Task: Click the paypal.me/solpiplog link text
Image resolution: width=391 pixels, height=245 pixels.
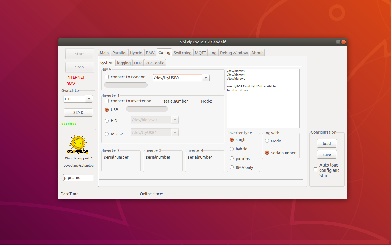Action: tap(79, 166)
